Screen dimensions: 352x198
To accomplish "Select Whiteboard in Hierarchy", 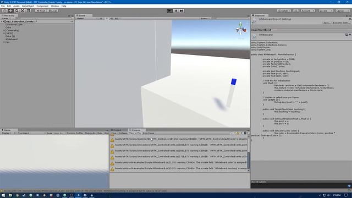I will [12, 39].
